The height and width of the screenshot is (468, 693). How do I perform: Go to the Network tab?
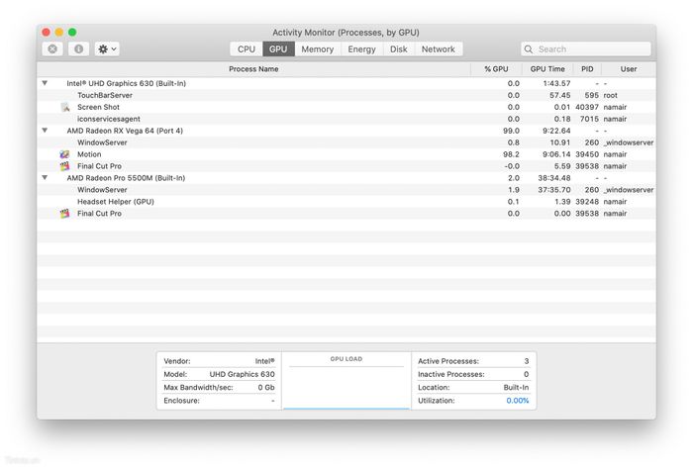click(x=438, y=49)
